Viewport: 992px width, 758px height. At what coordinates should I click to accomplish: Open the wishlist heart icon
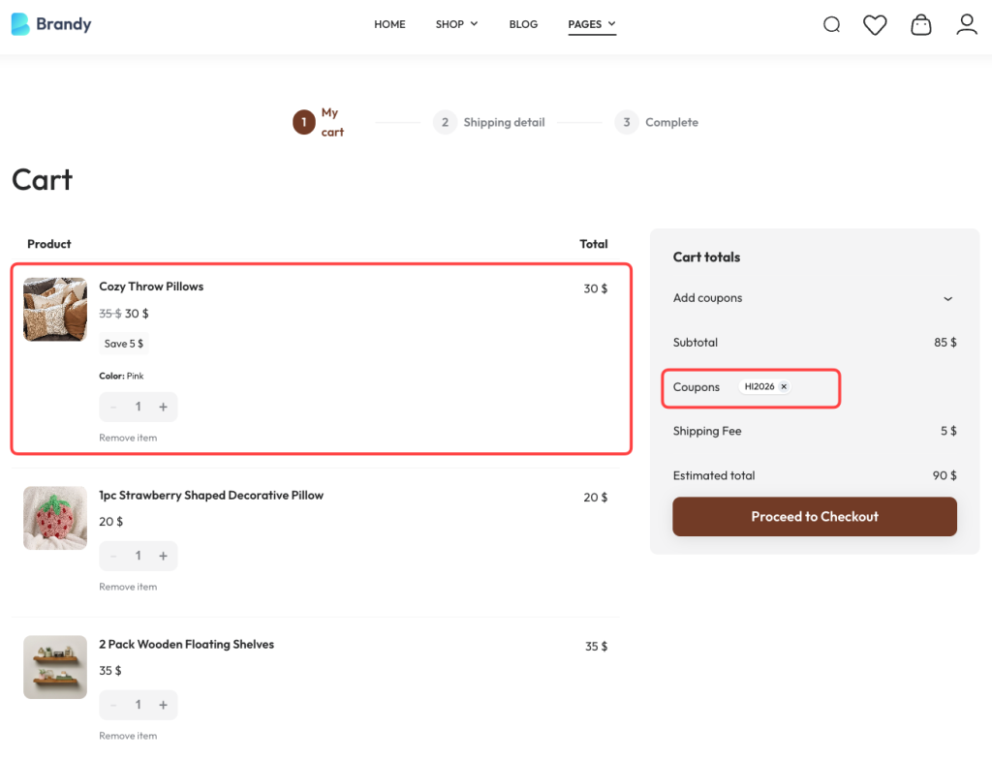click(875, 25)
